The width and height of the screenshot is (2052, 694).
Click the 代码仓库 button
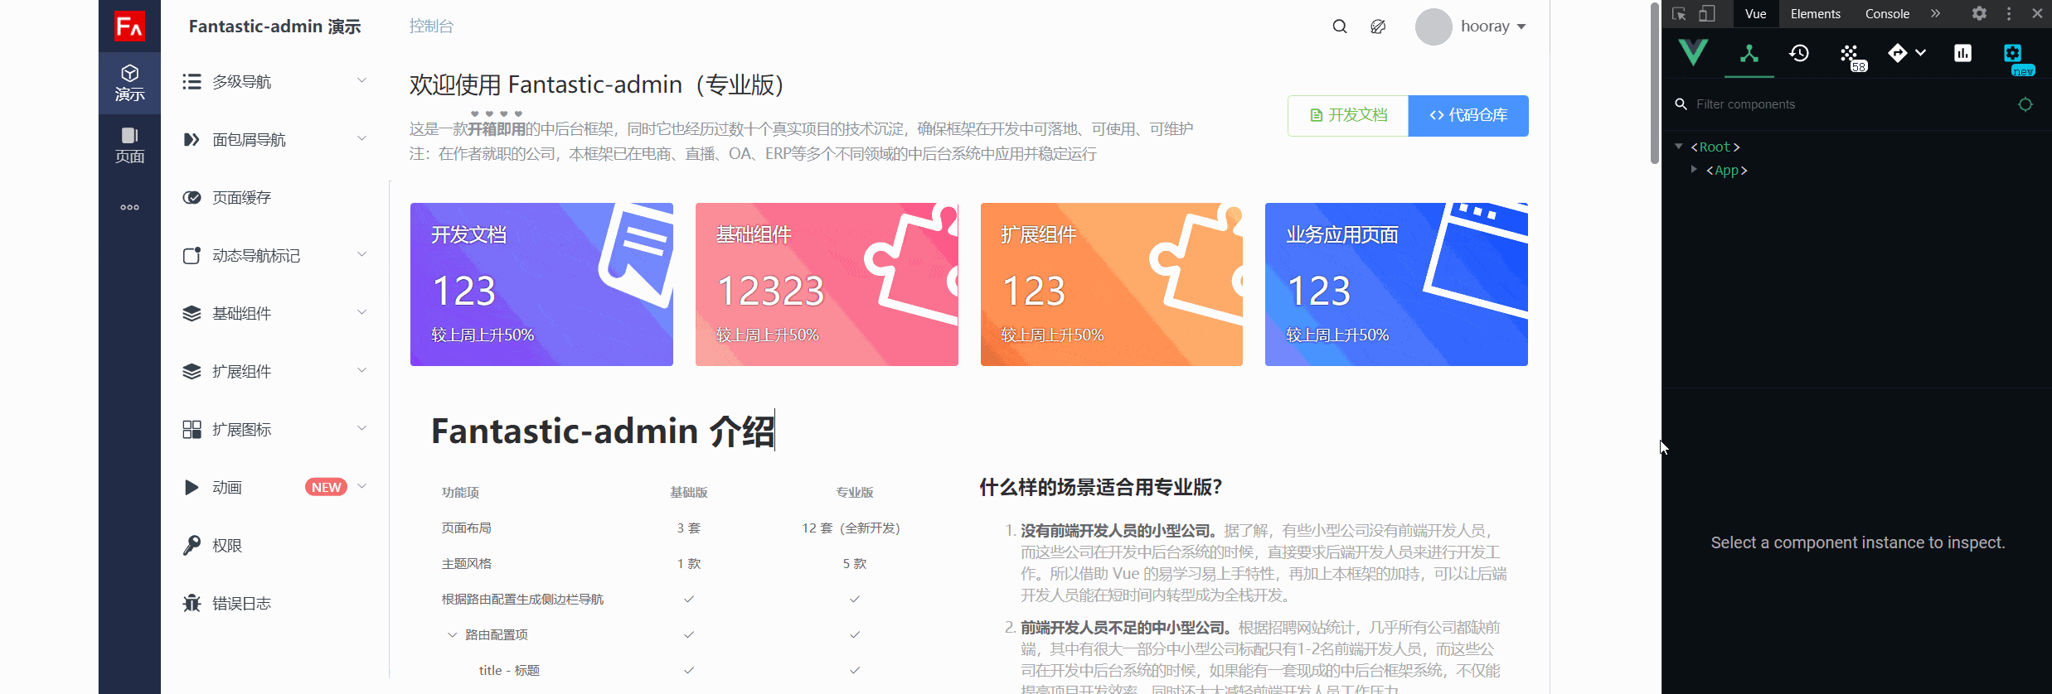click(x=1468, y=115)
